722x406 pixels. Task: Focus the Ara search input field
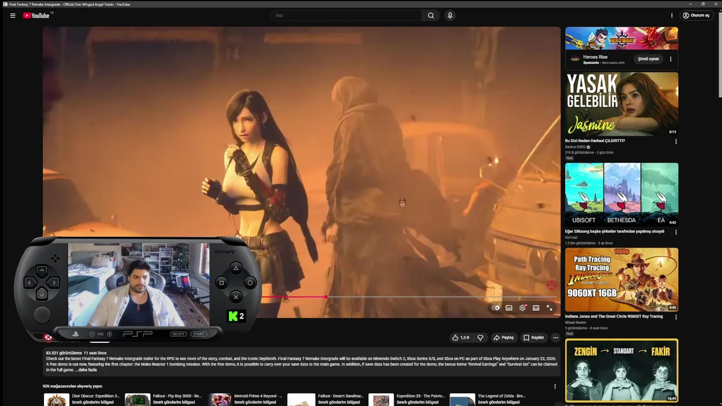click(347, 15)
